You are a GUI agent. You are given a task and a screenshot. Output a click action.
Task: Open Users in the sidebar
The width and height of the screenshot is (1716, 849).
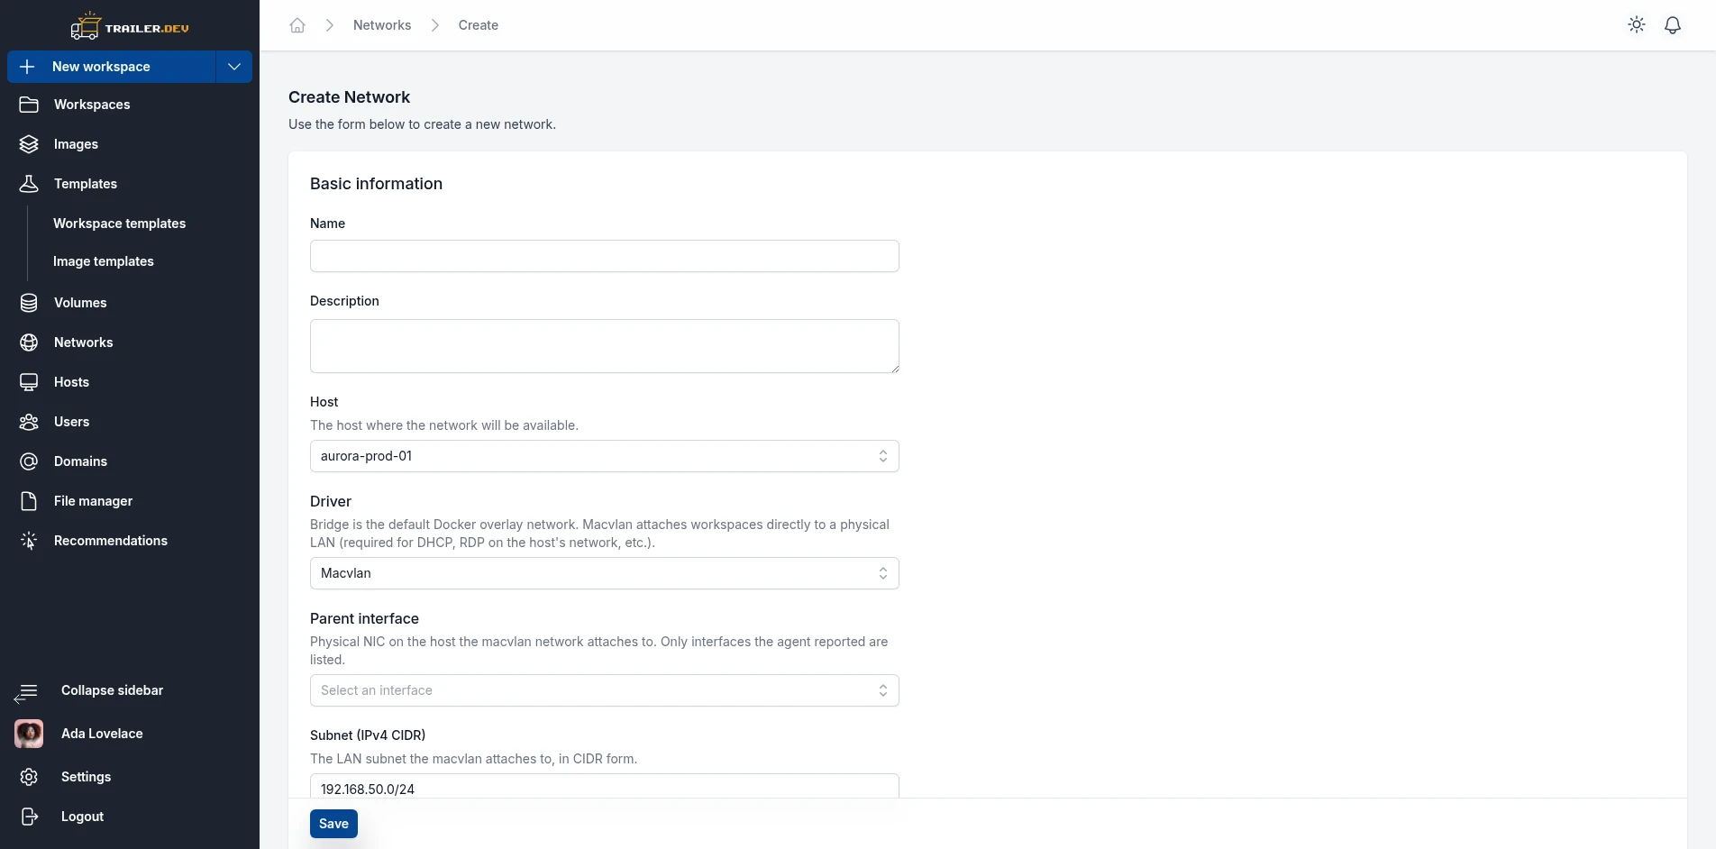[71, 422]
